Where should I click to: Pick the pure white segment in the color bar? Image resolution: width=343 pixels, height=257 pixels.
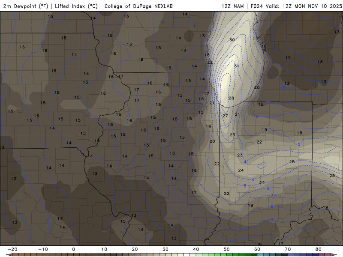click(x=187, y=255)
